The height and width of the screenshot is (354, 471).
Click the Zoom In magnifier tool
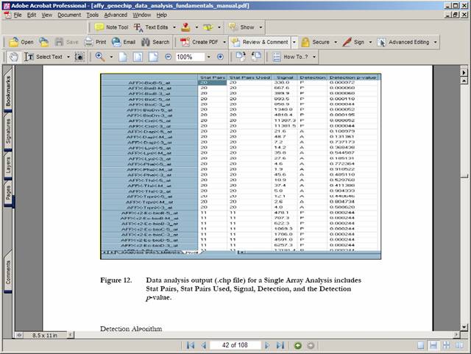pyautogui.click(x=100, y=57)
